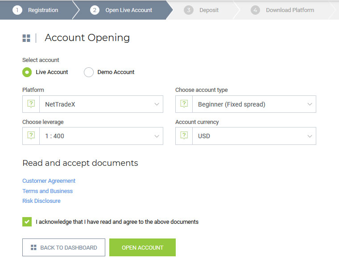
Task: Expand the Choose account type dropdown
Action: 254,104
